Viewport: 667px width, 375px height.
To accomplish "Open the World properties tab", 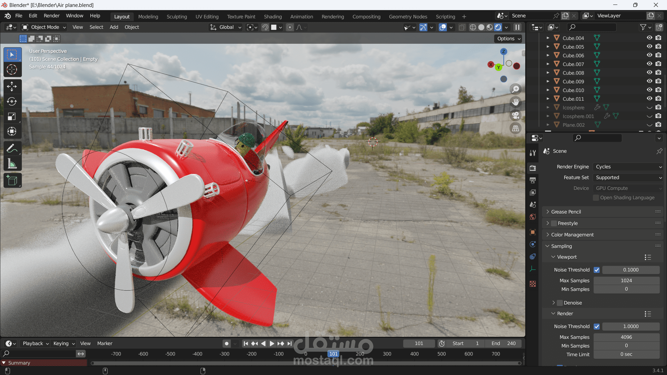I will 533,217.
